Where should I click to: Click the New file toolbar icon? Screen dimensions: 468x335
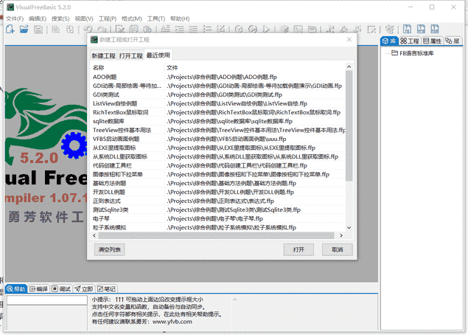10,29
